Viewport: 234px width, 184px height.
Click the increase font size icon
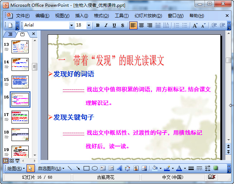195,25
